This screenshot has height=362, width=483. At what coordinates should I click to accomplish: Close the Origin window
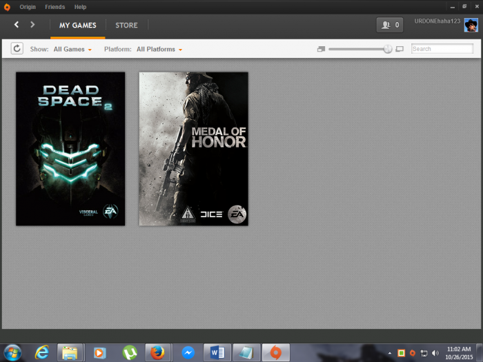[477, 6]
